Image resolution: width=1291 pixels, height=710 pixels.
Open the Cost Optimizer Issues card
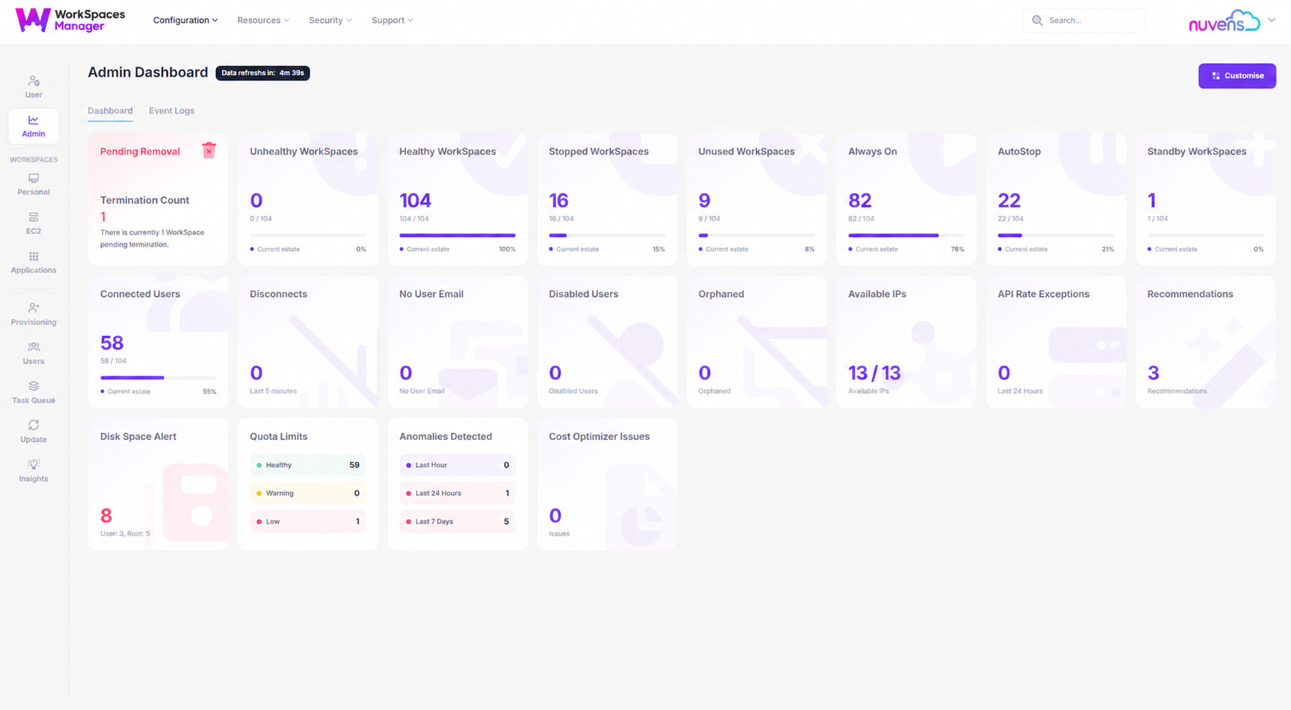coord(607,484)
